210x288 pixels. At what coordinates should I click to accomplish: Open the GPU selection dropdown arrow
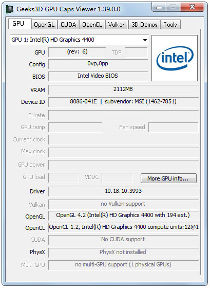coord(145,40)
